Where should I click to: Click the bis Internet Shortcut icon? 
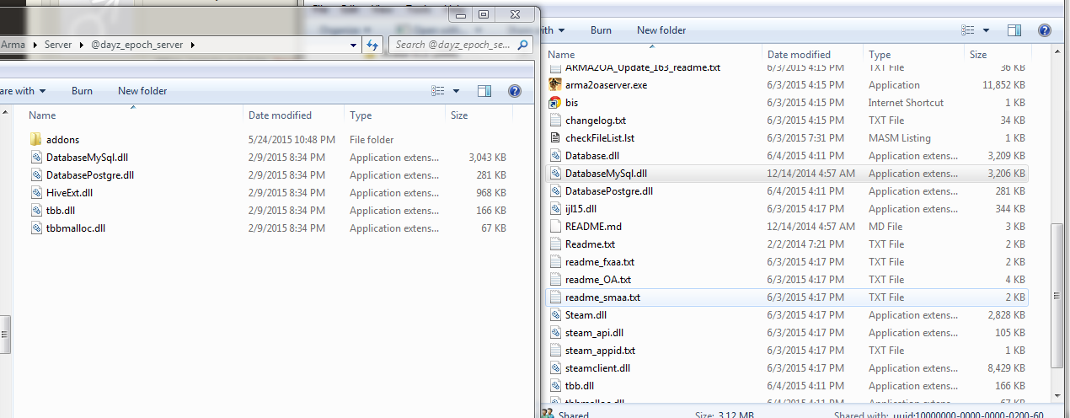tap(554, 103)
